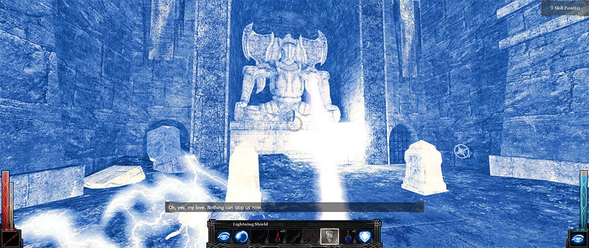589x248 pixels.
Task: Select the highlighted shield hotbar slot
Action: pos(330,236)
